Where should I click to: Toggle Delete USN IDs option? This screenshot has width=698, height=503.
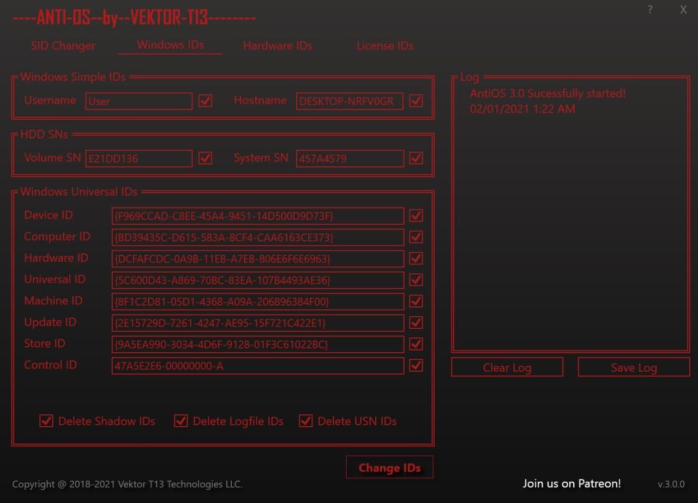(306, 421)
